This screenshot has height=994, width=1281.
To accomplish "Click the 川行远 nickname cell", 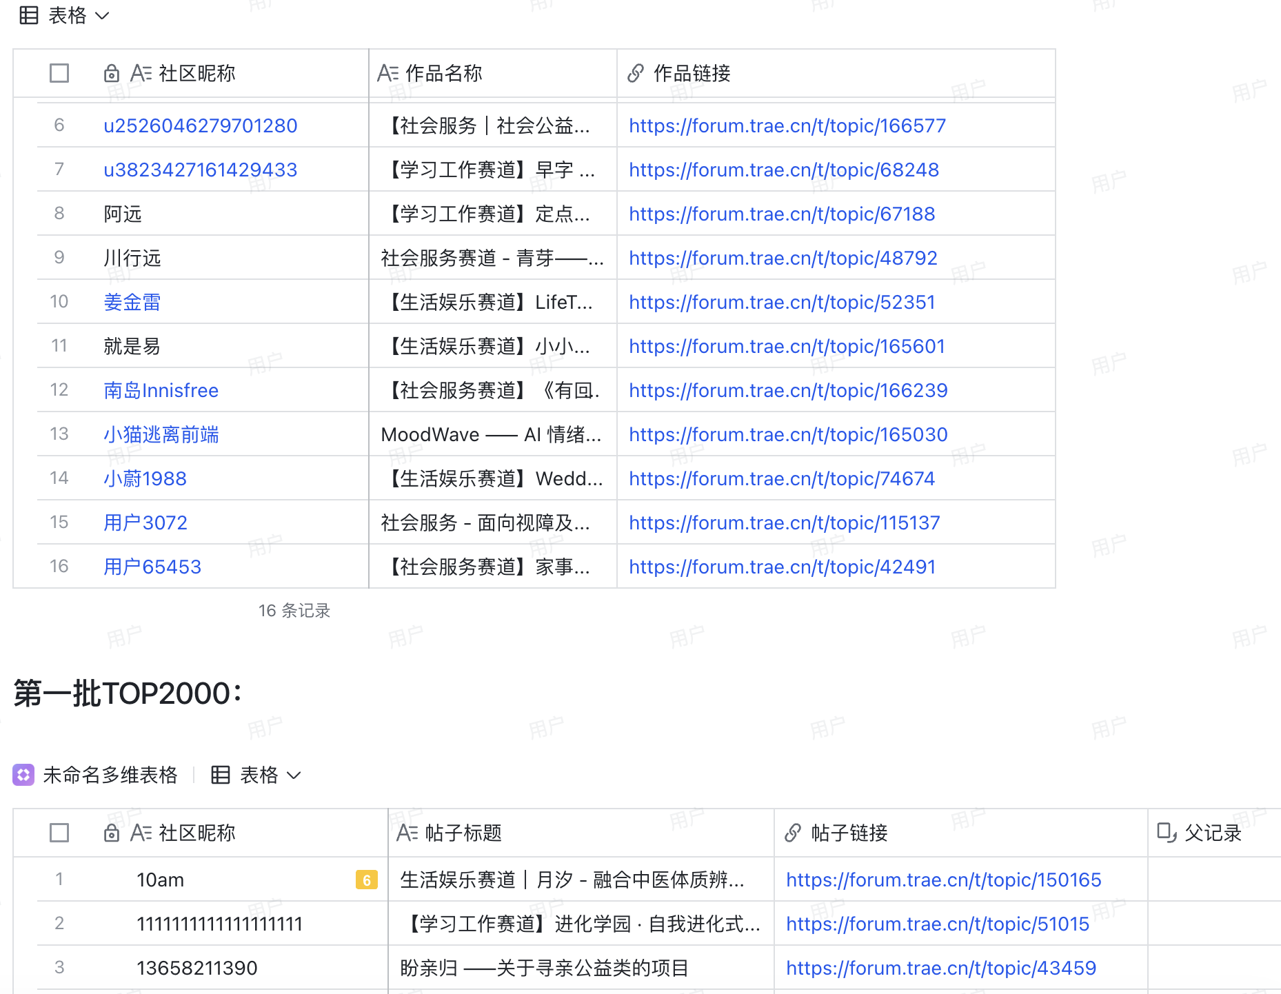I will (203, 258).
